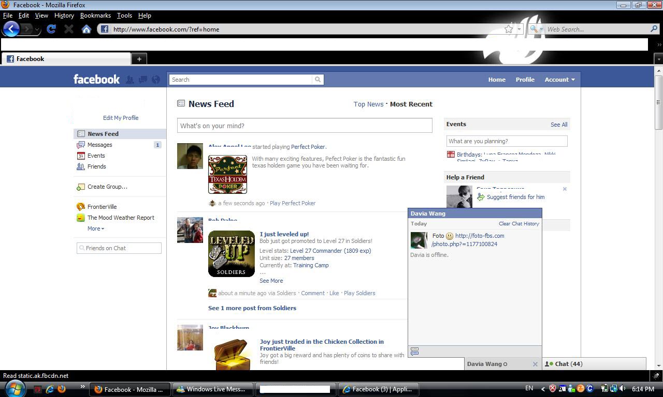Open messages icon in Facebook header

142,80
